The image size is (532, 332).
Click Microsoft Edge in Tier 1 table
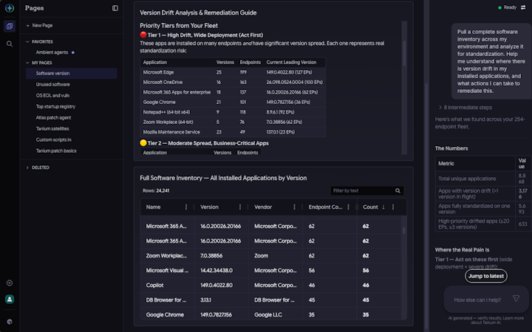coord(158,72)
